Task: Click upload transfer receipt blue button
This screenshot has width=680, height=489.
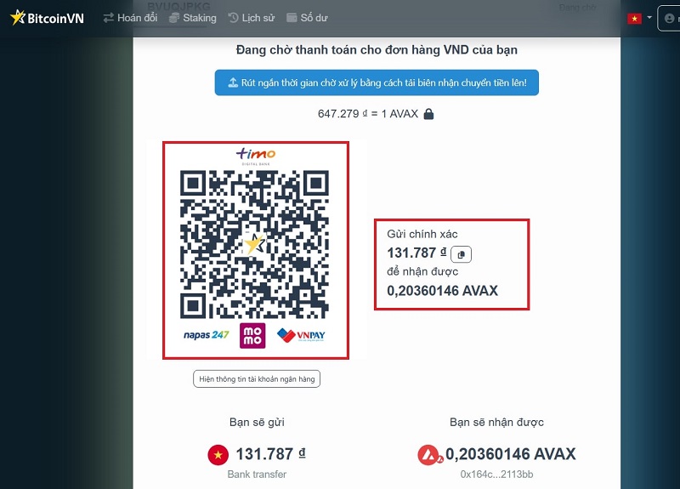Action: coord(377,82)
